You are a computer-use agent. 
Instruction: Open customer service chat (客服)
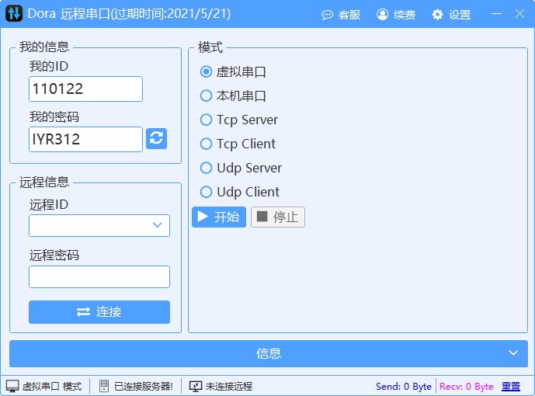(341, 15)
